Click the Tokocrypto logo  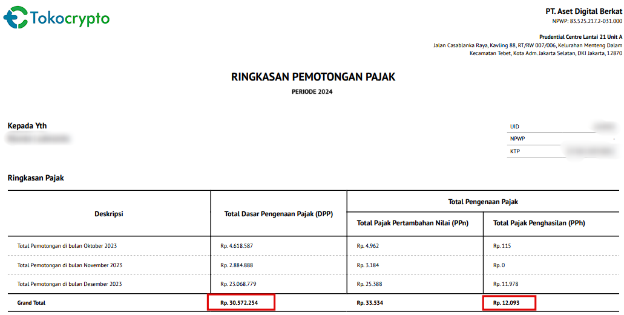(56, 18)
